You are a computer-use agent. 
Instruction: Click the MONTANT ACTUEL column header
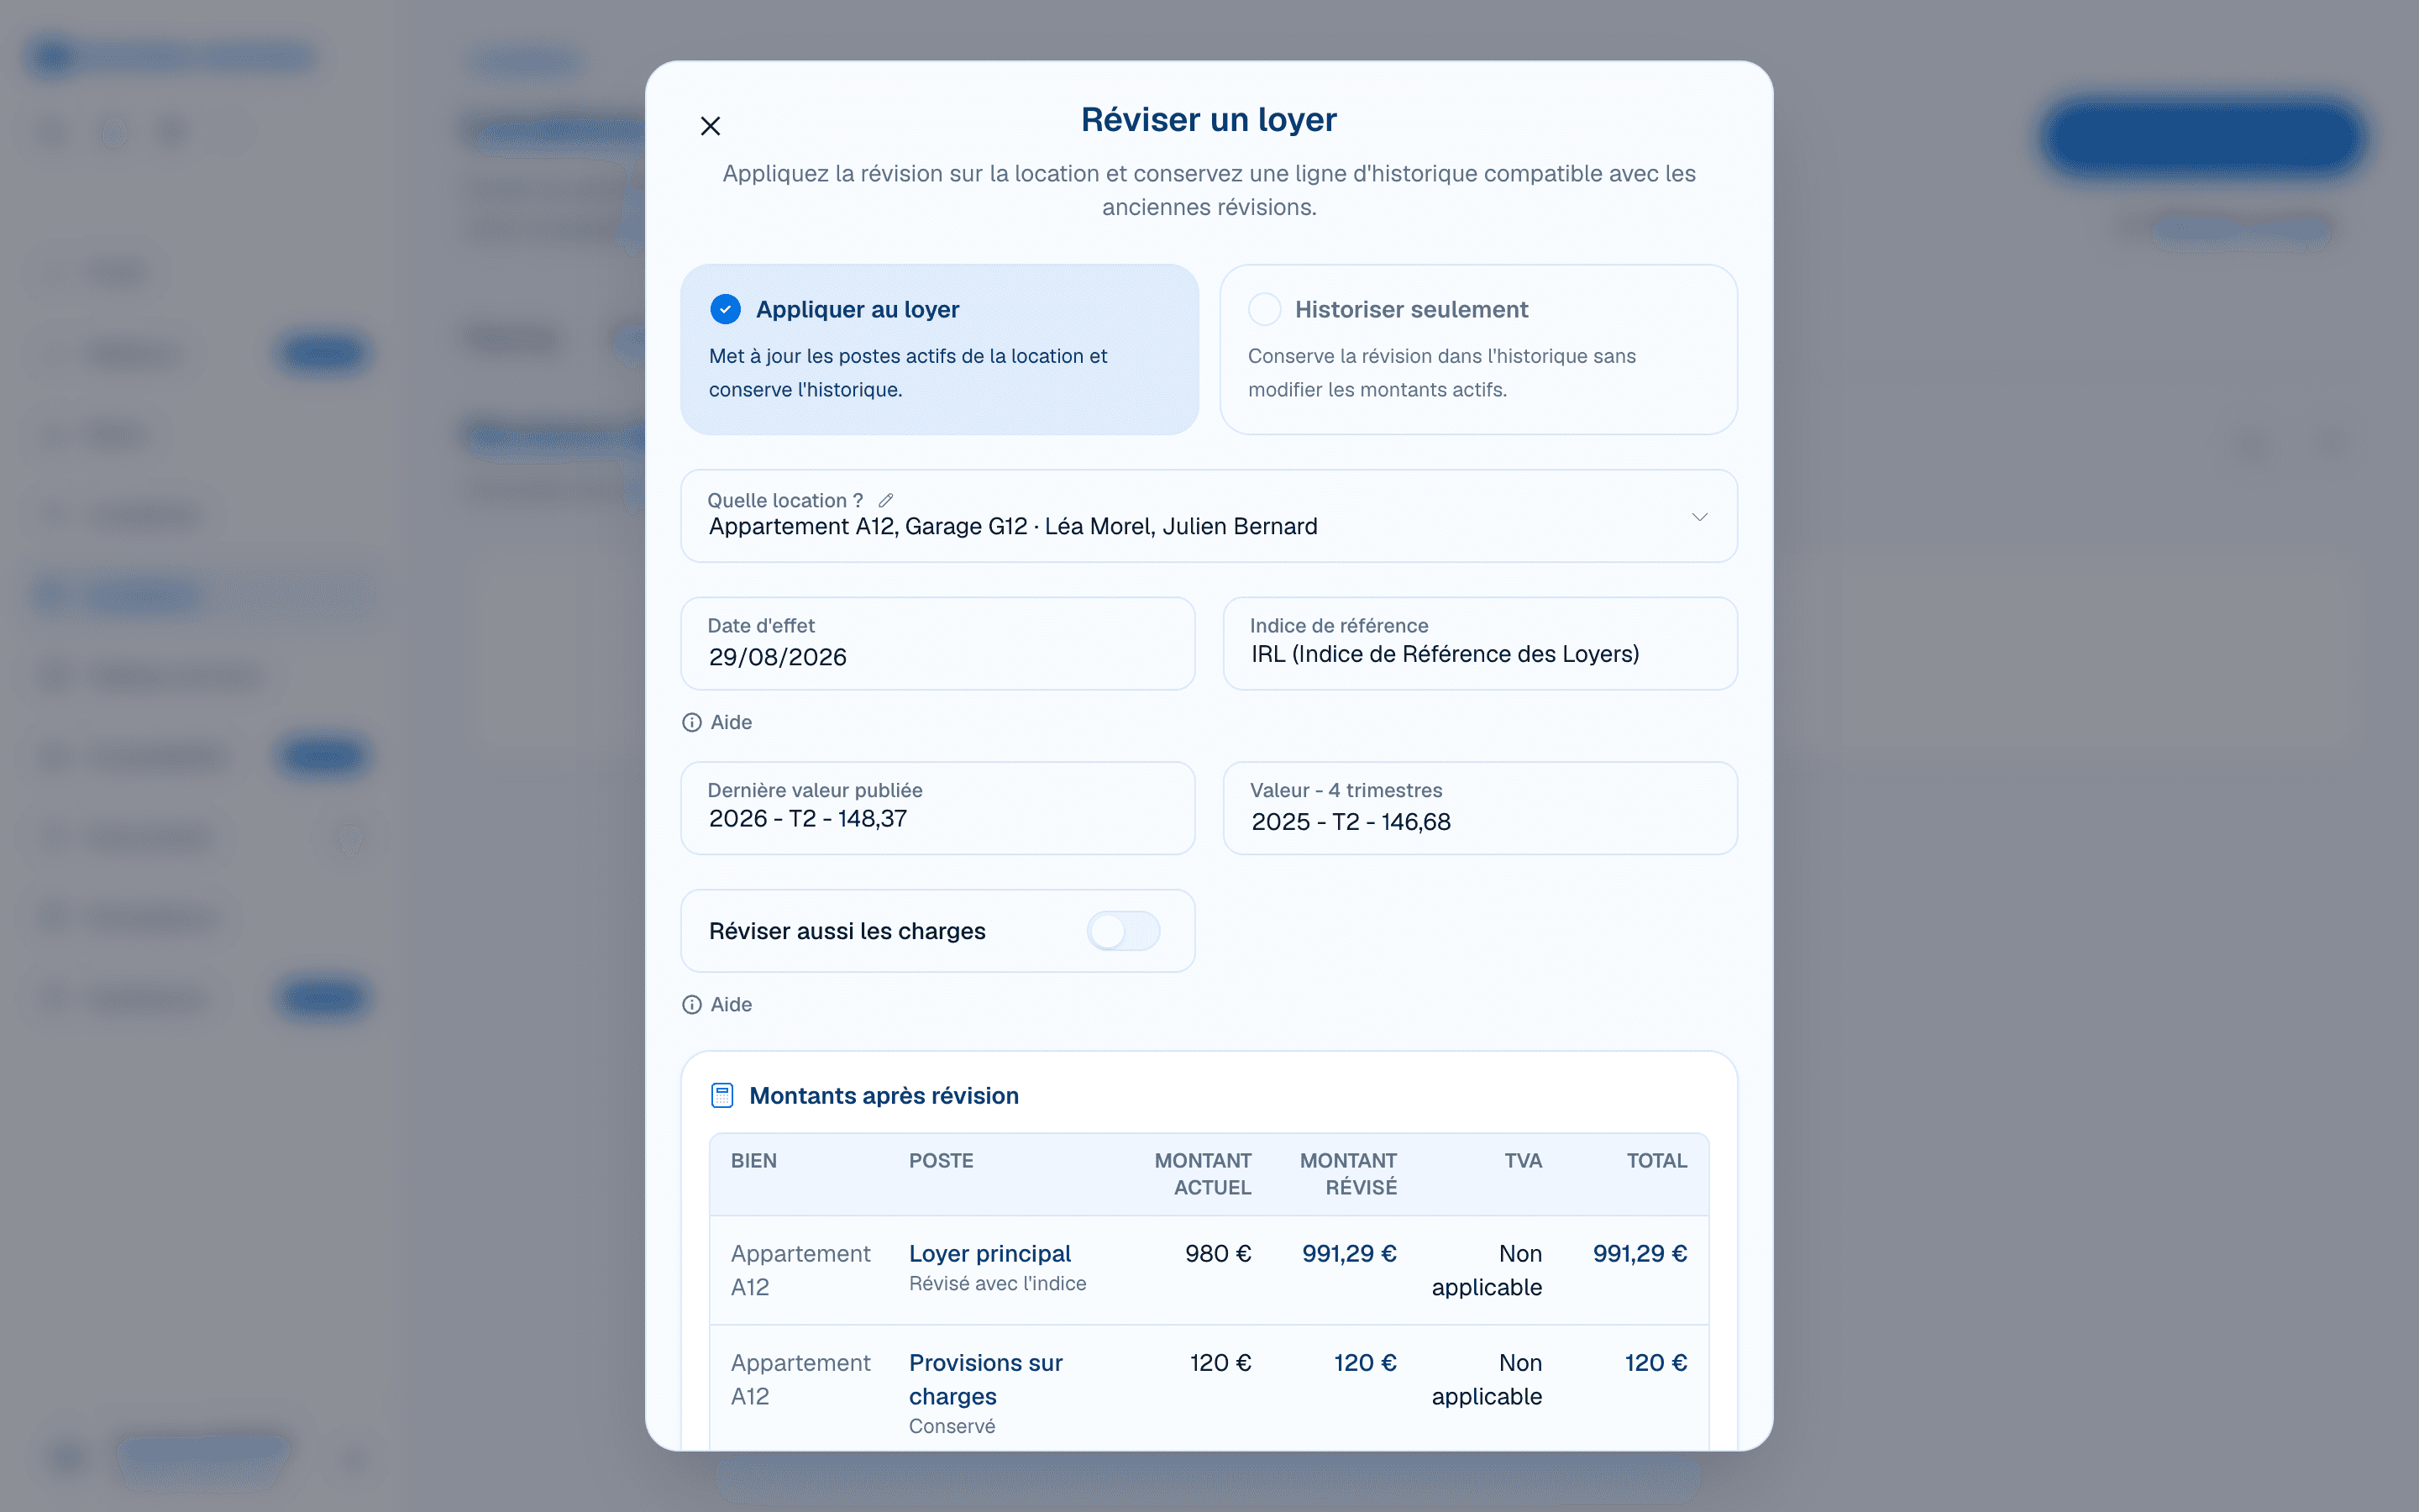[x=1203, y=1174]
